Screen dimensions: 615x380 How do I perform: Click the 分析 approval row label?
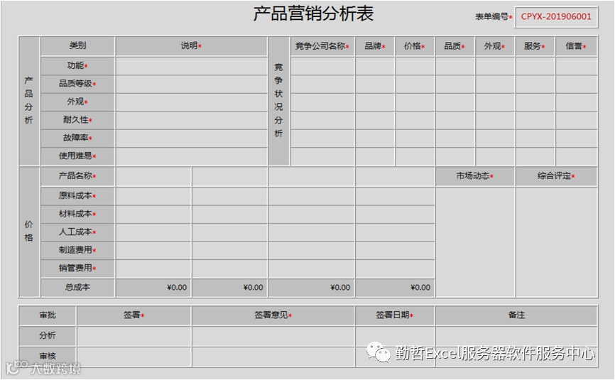click(x=48, y=336)
